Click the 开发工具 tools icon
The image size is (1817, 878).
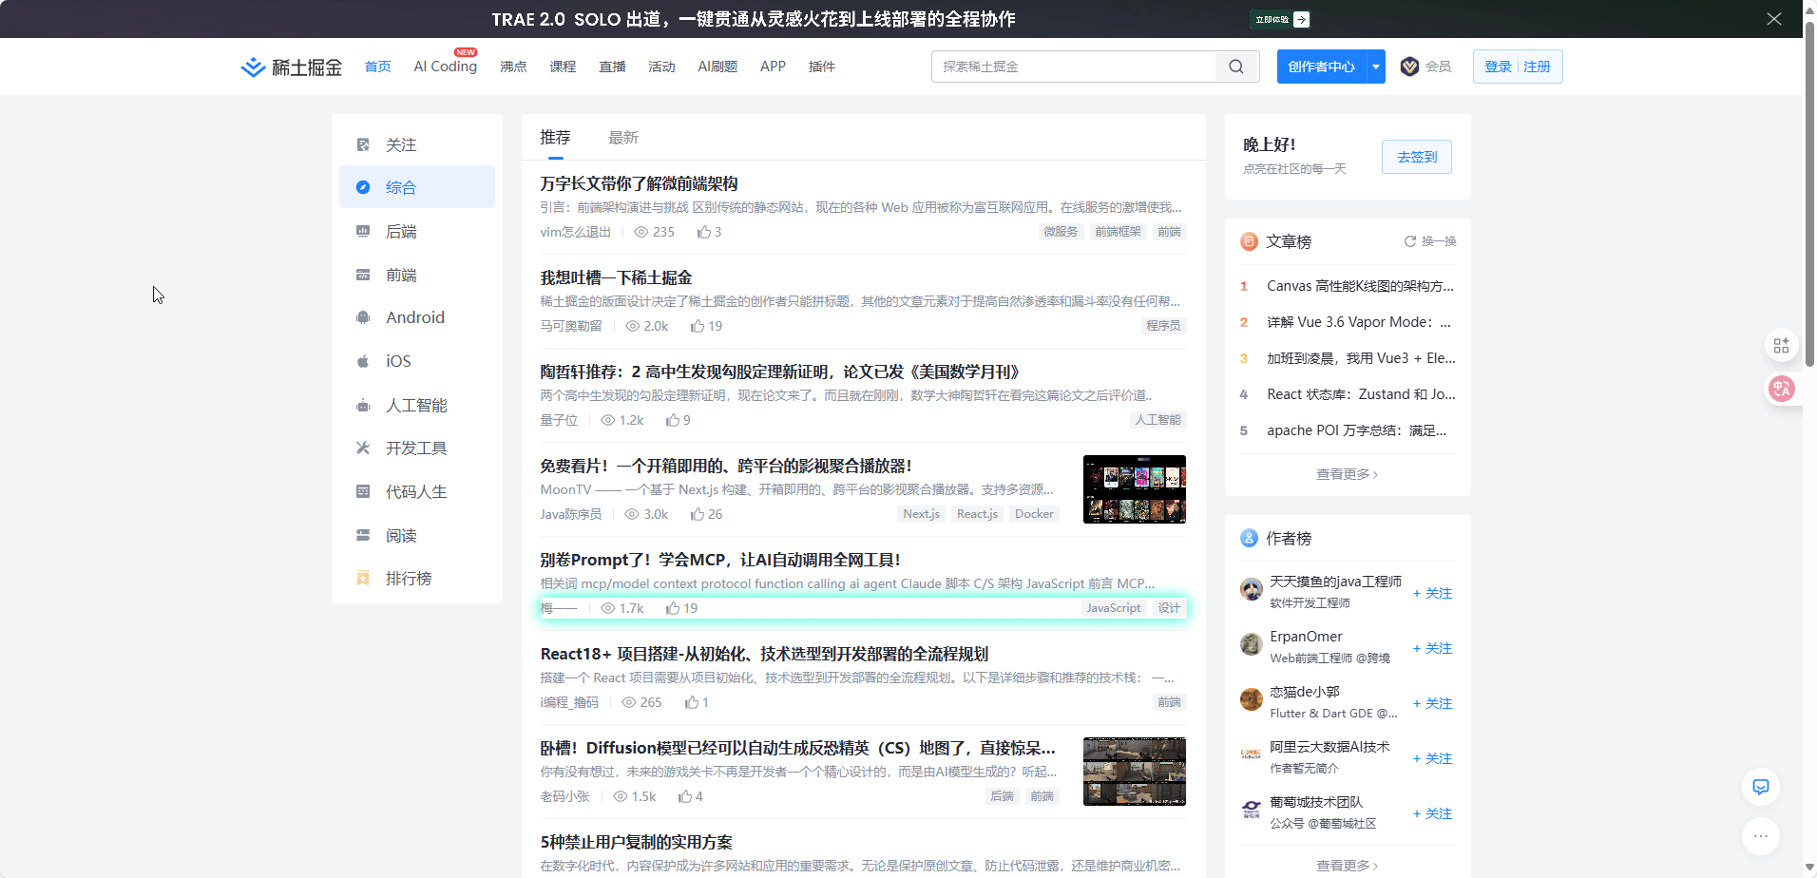[x=363, y=448]
